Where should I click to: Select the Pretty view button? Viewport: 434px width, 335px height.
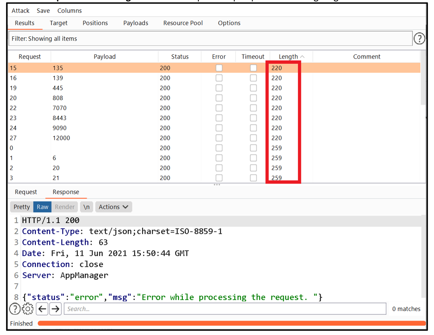point(22,207)
